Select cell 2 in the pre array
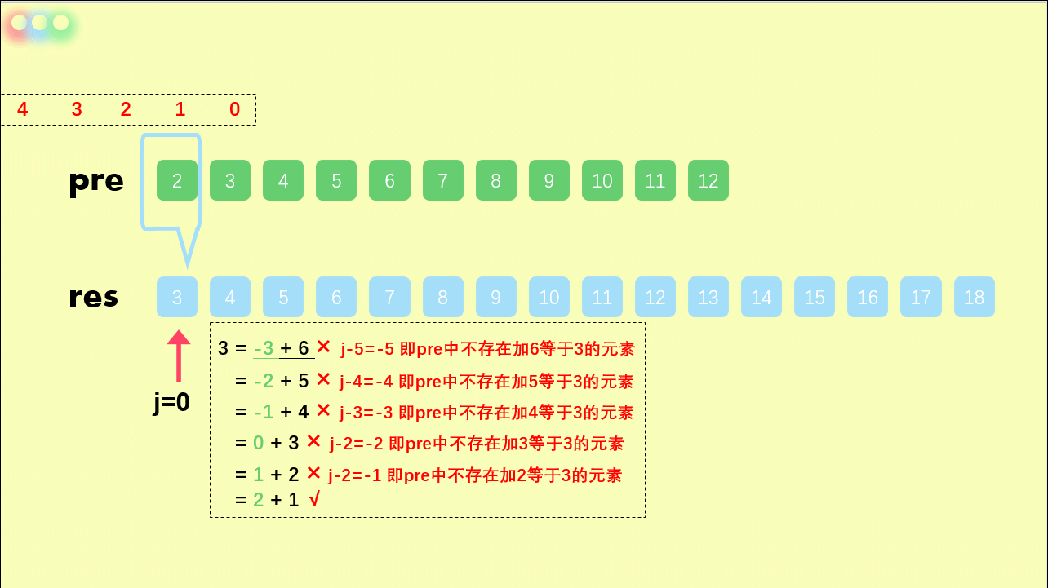1048x588 pixels. pos(176,180)
